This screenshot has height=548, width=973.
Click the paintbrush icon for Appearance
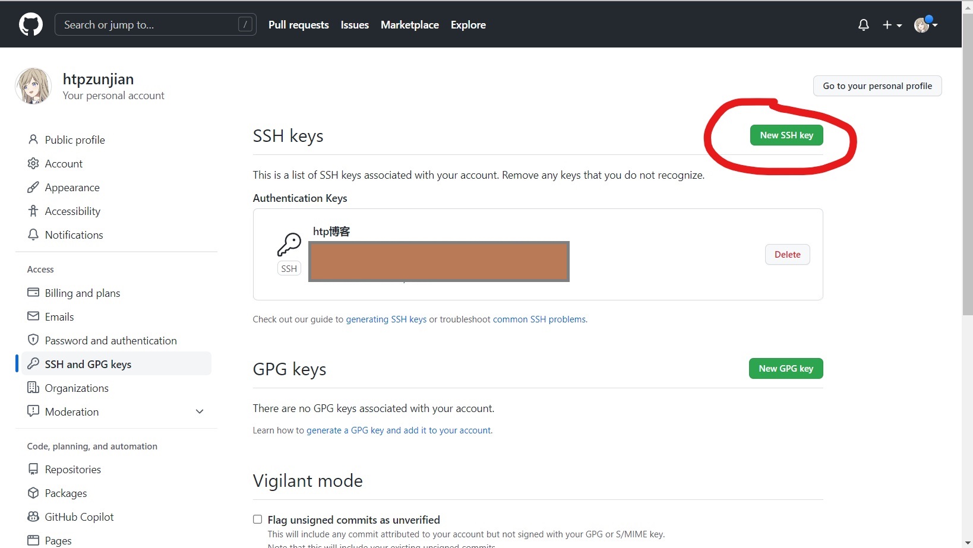pyautogui.click(x=33, y=187)
